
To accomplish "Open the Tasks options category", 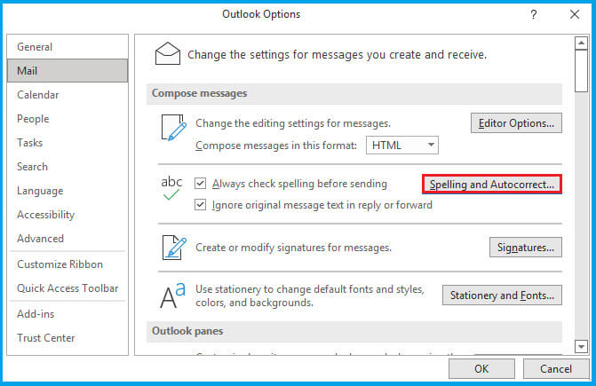I will coord(68,143).
